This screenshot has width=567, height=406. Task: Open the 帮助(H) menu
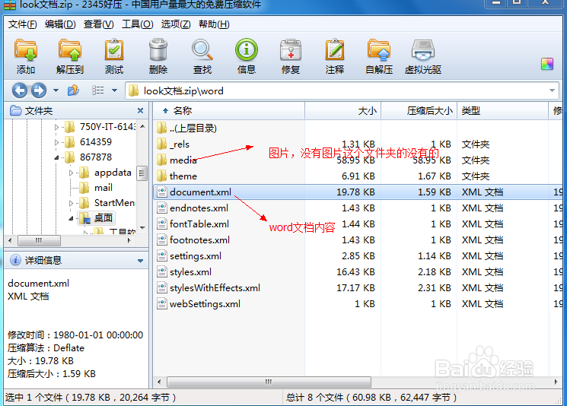click(x=214, y=24)
